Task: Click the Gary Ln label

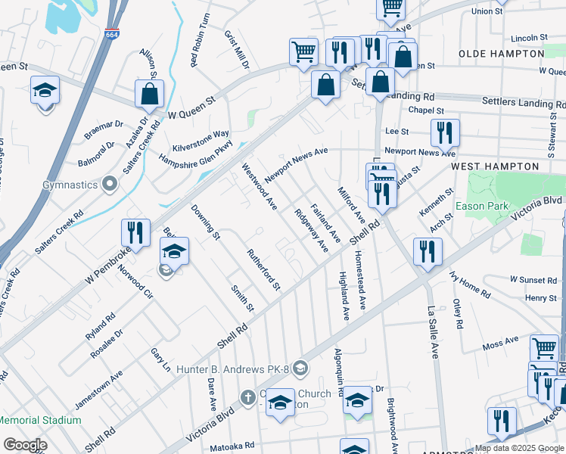Action: coord(160,360)
